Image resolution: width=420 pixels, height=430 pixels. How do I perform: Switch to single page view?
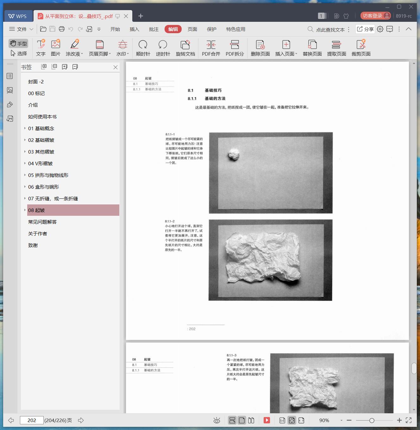pos(242,420)
